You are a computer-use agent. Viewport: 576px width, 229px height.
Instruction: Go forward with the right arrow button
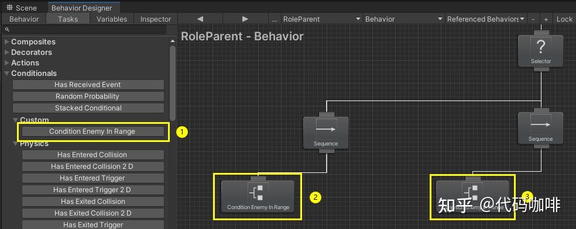click(x=245, y=19)
